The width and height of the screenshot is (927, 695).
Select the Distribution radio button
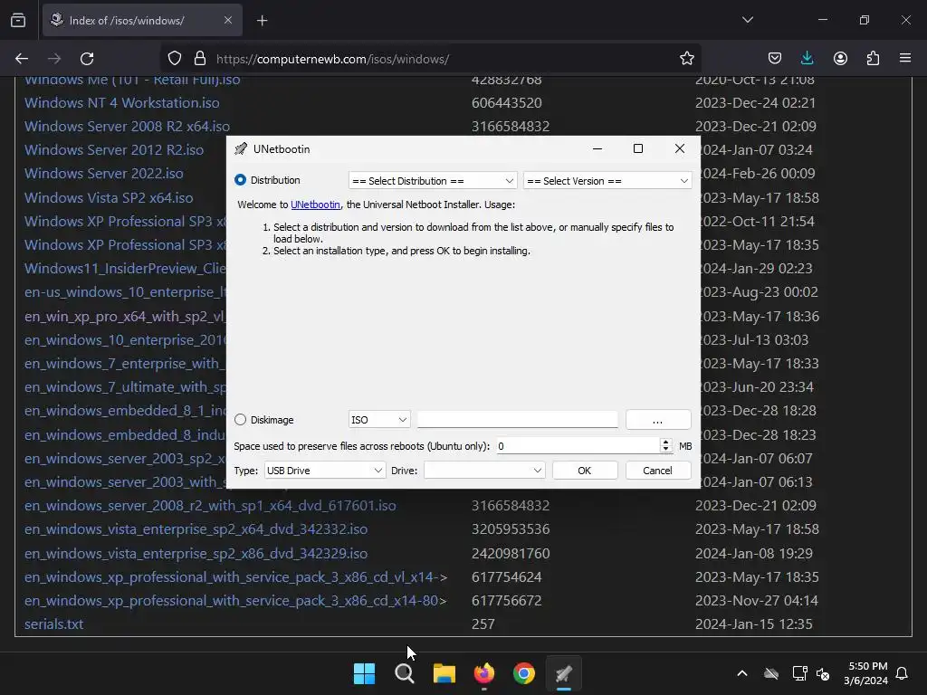click(x=240, y=180)
